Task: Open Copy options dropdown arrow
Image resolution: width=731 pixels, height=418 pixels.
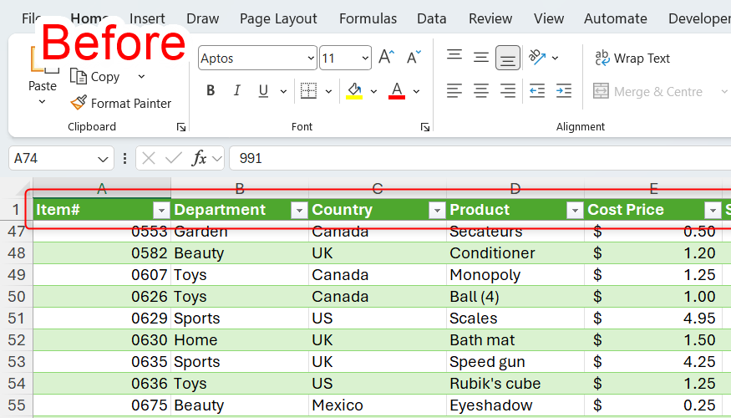Action: pyautogui.click(x=141, y=77)
